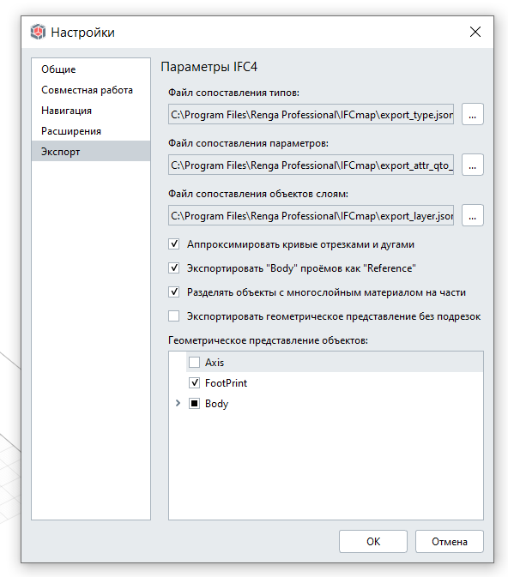
Task: Uncheck Экспортировать "Body" проёмов как "Reference"
Action: click(x=174, y=267)
